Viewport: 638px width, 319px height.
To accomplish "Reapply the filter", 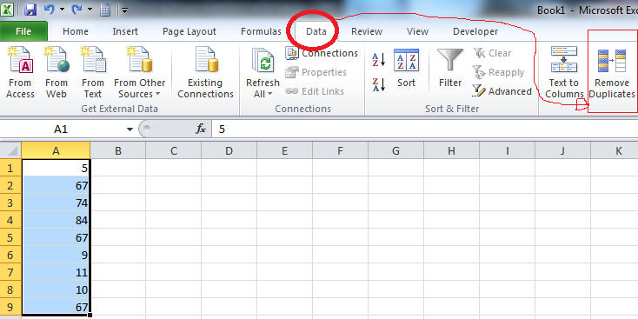I will coord(498,72).
